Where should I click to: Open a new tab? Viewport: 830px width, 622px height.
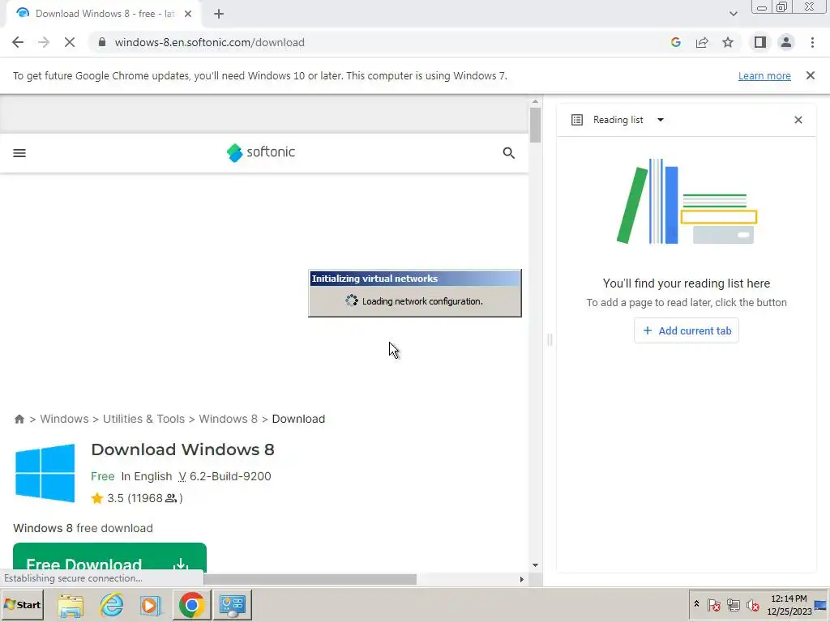pyautogui.click(x=219, y=14)
